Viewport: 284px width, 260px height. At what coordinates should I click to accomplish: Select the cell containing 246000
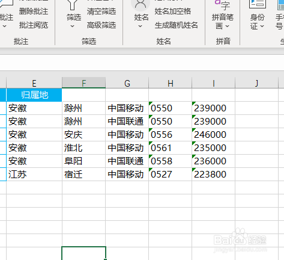click(214, 135)
